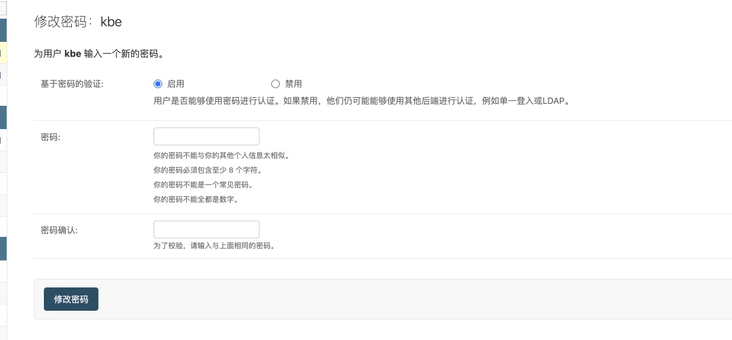Select the 启用 radio button
This screenshot has height=340, width=732.
[158, 84]
